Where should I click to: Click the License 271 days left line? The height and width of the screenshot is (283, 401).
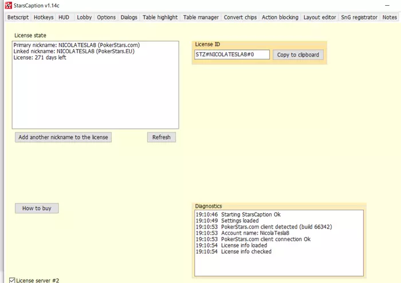[x=40, y=57]
